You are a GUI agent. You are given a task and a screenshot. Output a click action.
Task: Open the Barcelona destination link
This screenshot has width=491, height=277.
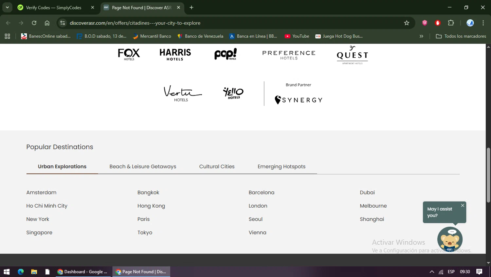point(262,193)
